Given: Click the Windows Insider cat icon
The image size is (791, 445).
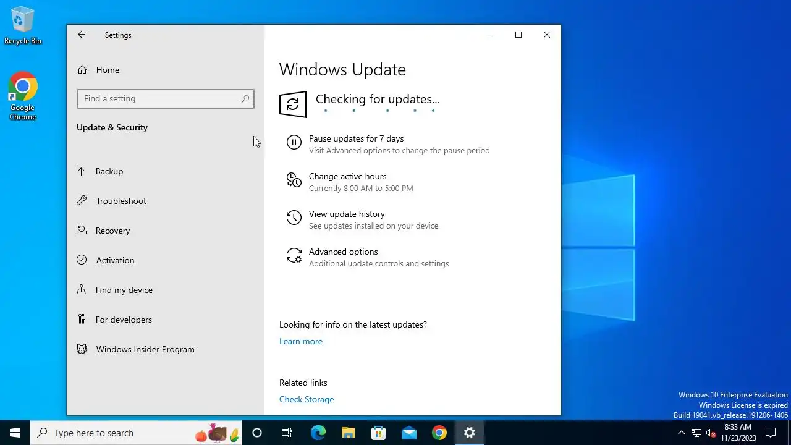Looking at the screenshot, I should [x=82, y=349].
